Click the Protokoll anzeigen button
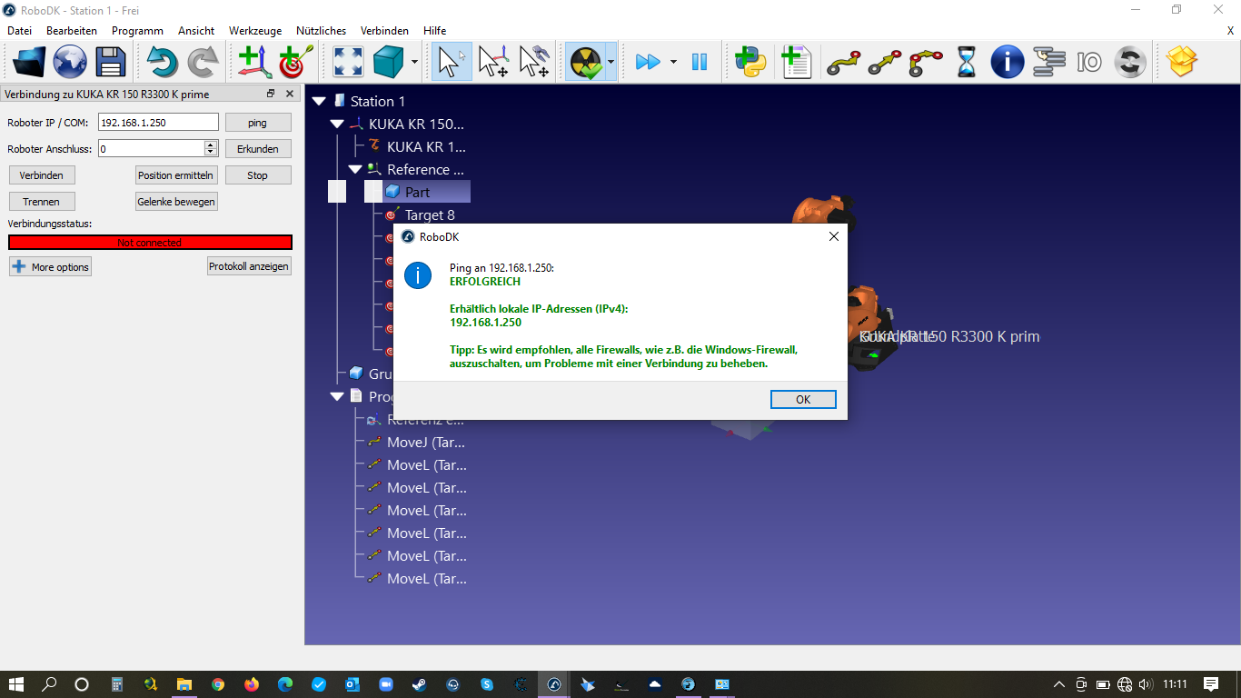The image size is (1241, 698). click(249, 266)
